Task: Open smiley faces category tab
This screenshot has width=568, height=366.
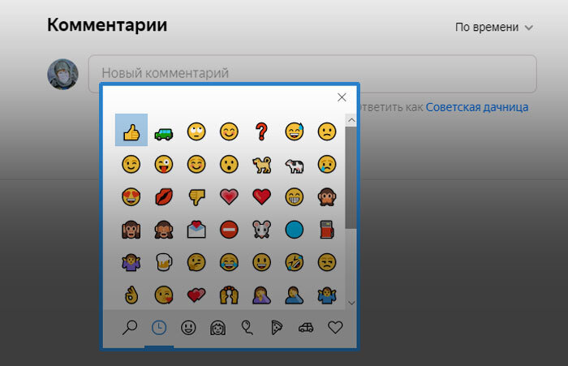Action: tap(188, 328)
